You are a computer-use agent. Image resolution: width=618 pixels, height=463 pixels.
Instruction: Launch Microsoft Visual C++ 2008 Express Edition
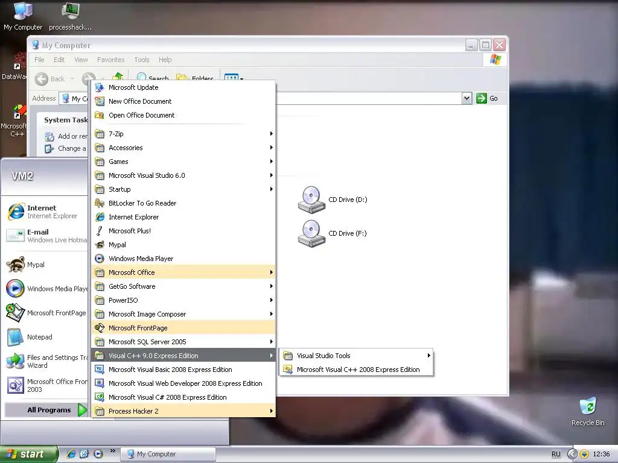[356, 370]
